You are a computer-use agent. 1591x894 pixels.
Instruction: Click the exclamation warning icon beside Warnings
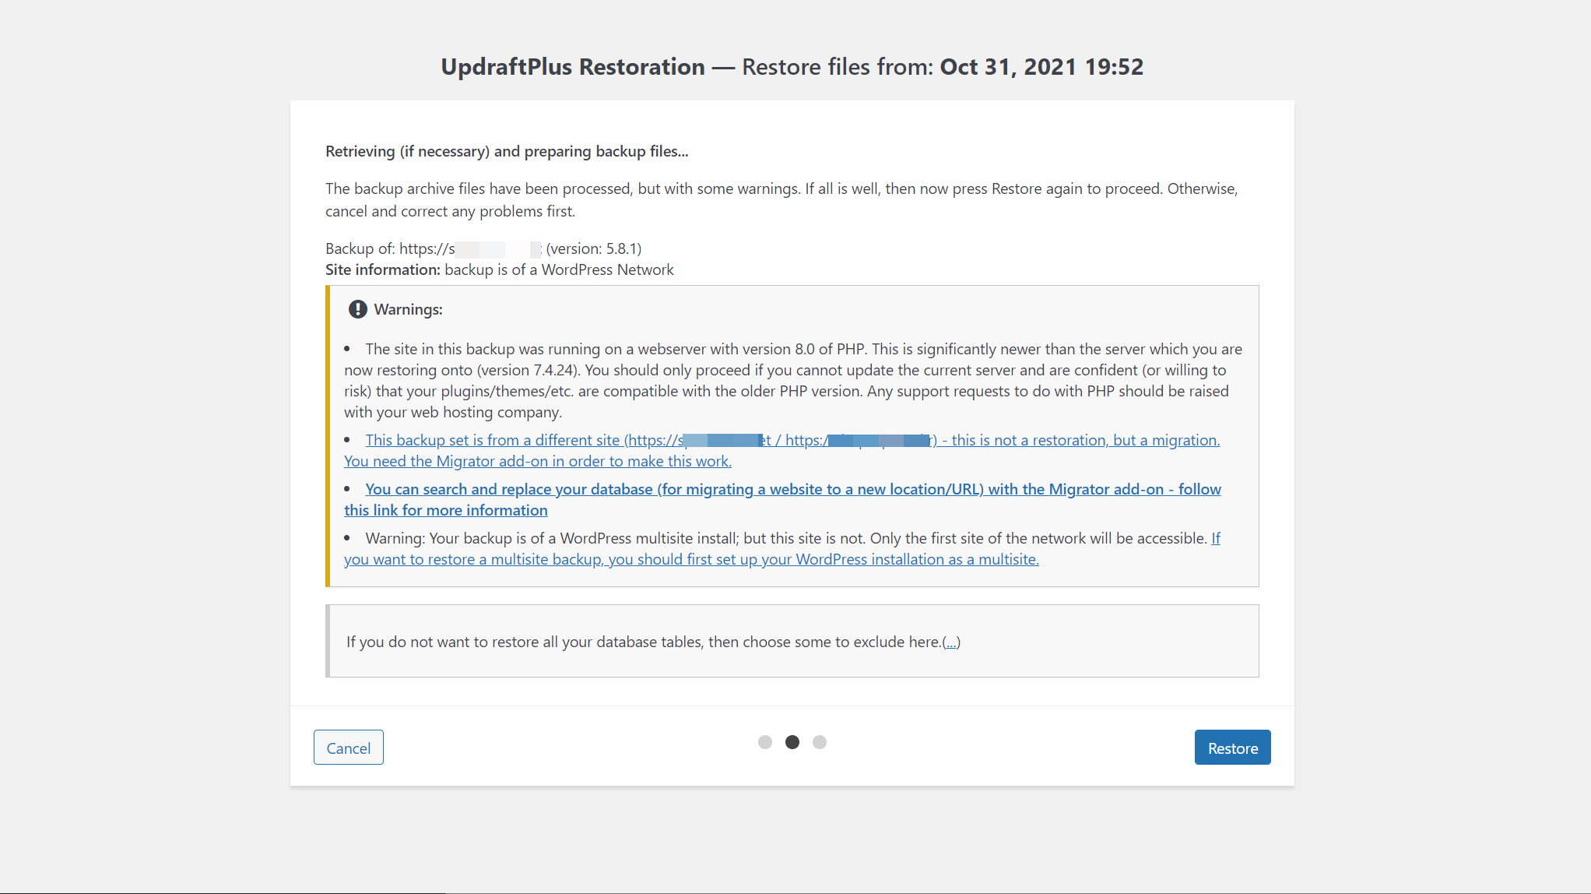(357, 309)
